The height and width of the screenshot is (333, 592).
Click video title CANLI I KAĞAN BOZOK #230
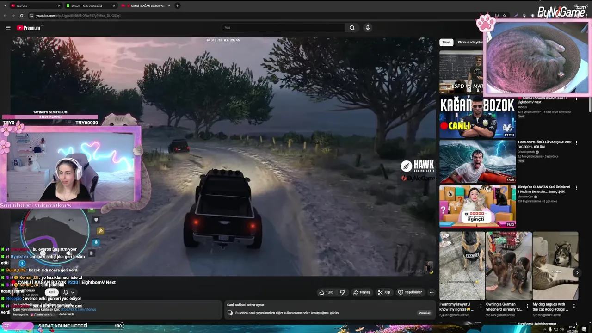point(67,282)
